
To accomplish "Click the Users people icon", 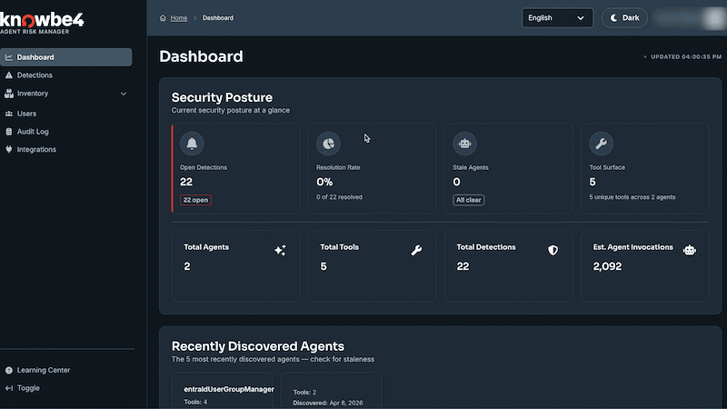I will (9, 114).
